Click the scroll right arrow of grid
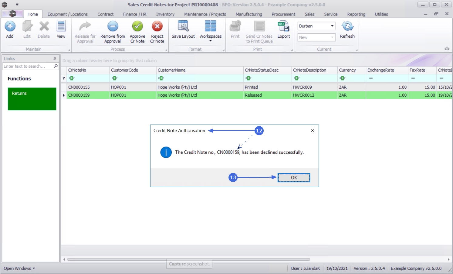 click(449, 259)
